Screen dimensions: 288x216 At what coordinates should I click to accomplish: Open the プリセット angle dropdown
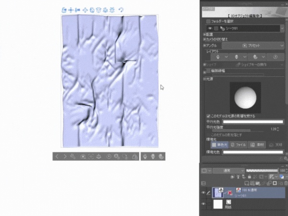coord(253,46)
